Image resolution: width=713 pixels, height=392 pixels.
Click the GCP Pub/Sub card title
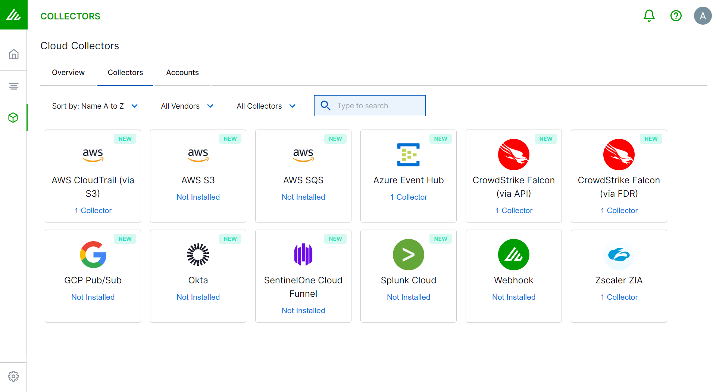coord(93,280)
